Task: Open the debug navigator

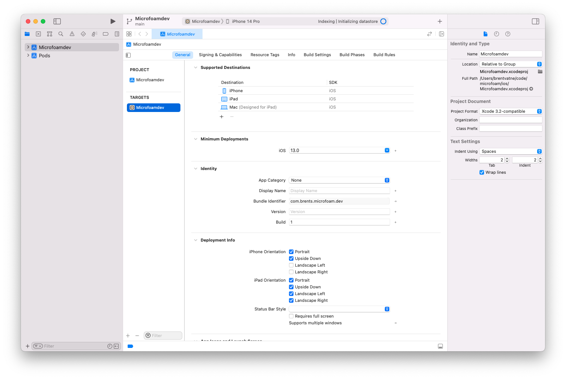Action: (x=94, y=34)
